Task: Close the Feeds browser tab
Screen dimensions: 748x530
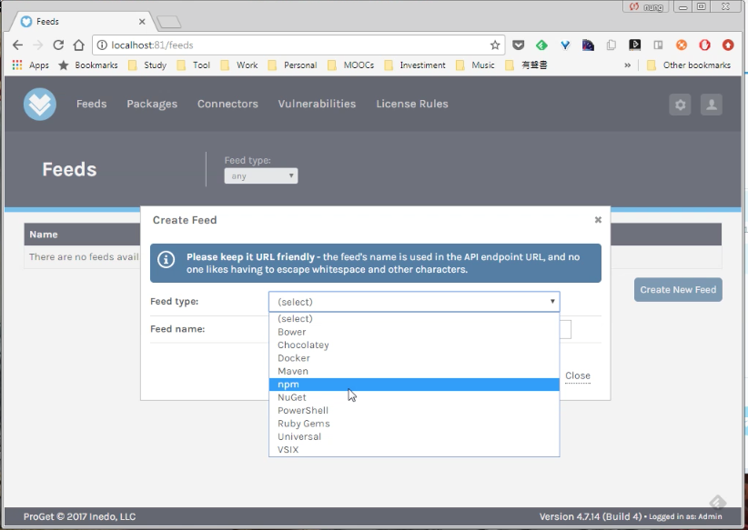Action: tap(142, 22)
